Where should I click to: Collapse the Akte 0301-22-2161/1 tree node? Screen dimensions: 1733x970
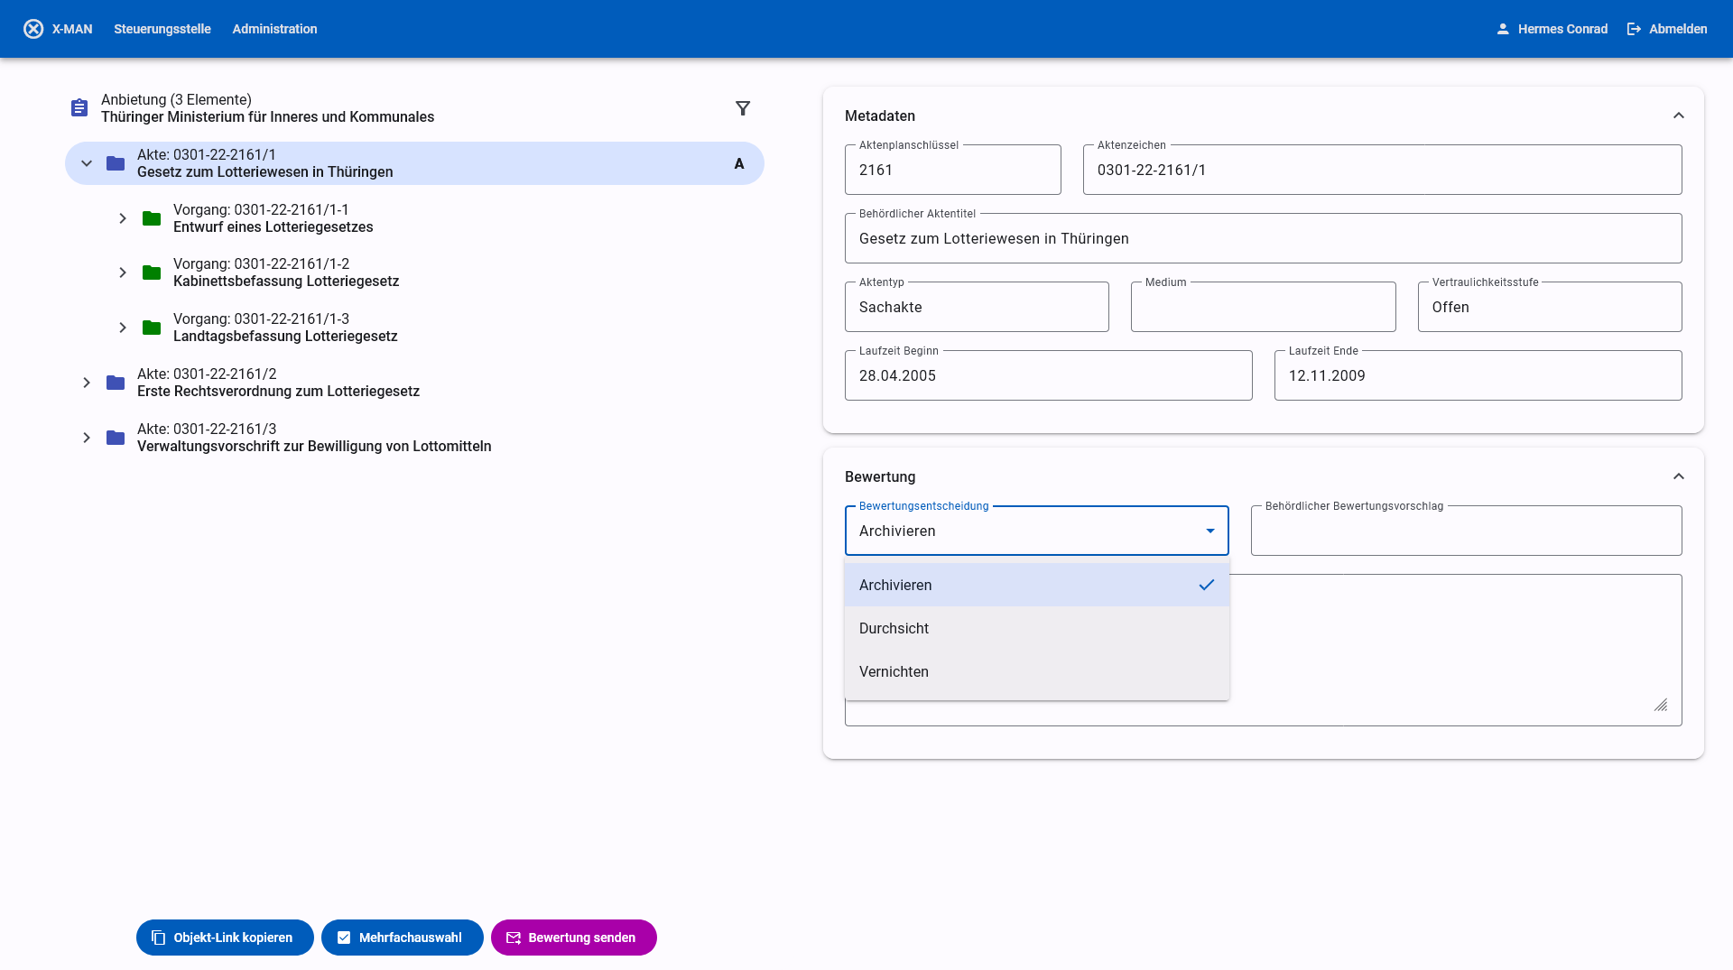point(87,163)
